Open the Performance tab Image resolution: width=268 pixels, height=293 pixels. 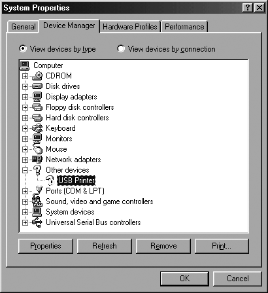[x=184, y=27]
